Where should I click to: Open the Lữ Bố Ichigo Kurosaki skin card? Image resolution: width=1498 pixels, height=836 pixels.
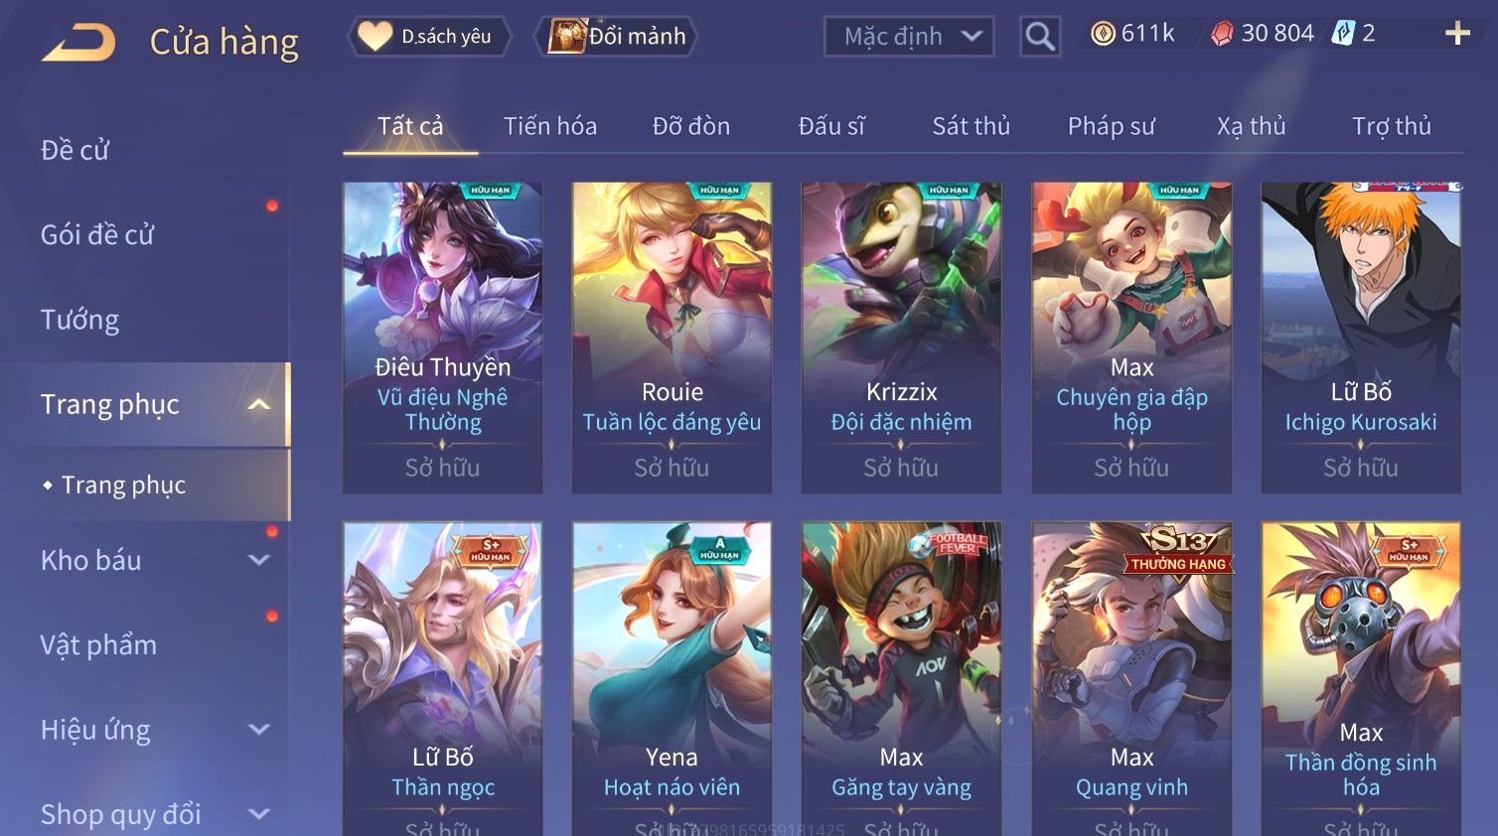click(x=1361, y=338)
